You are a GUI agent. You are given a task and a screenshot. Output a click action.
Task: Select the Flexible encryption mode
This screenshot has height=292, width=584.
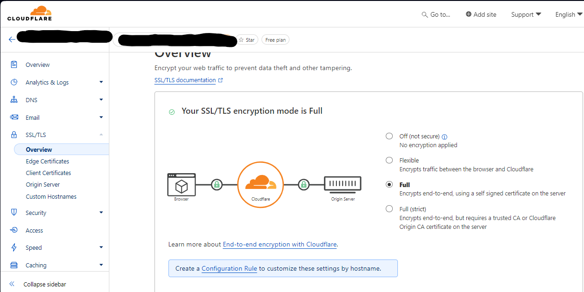(389, 160)
